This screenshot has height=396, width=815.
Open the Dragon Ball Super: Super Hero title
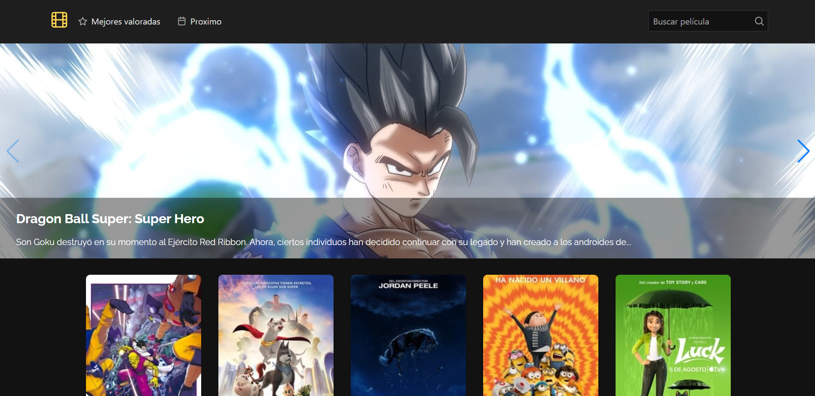coord(110,219)
